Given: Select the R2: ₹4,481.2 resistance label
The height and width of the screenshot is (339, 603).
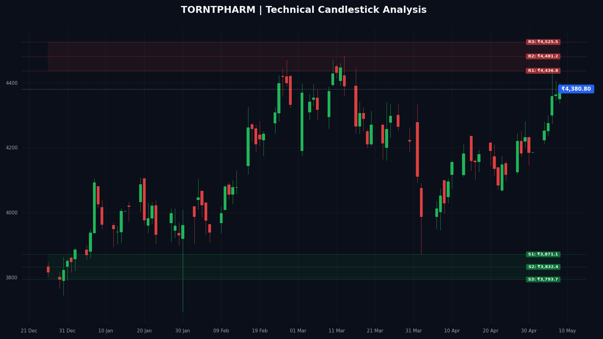Looking at the screenshot, I should pos(543,56).
